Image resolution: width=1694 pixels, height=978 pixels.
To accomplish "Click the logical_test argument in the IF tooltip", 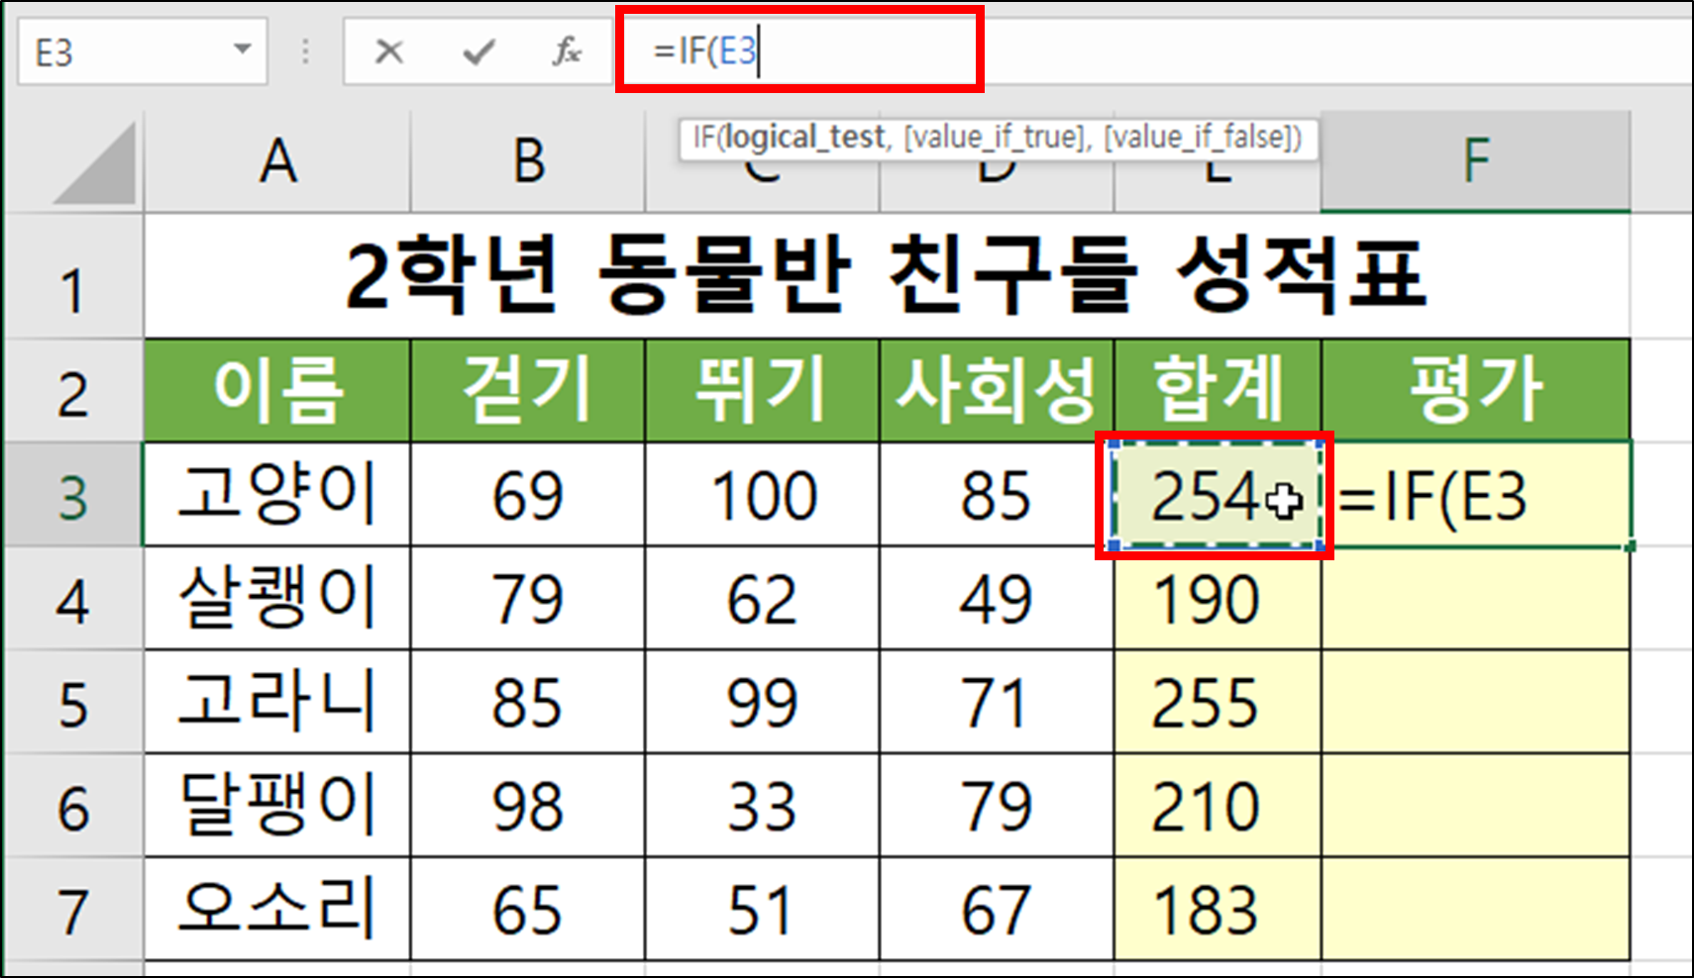I will (x=802, y=139).
